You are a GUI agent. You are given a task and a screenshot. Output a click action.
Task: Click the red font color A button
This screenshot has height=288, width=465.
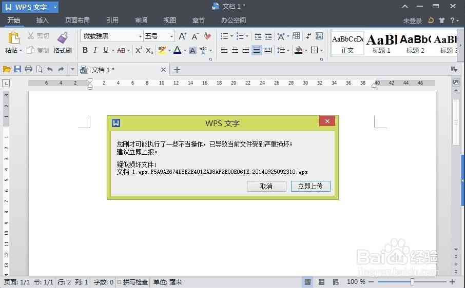coord(178,50)
